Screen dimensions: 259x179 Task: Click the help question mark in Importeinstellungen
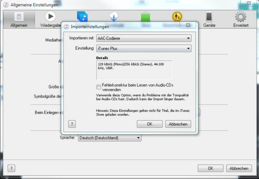[72, 124]
